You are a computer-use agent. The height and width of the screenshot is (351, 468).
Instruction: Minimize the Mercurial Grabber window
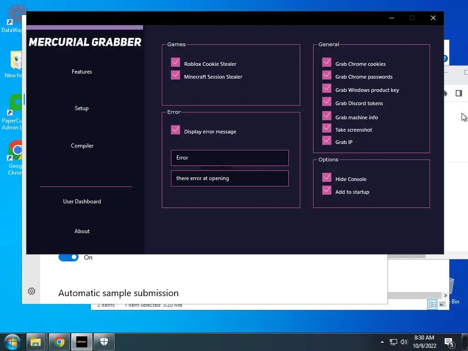[x=392, y=18]
